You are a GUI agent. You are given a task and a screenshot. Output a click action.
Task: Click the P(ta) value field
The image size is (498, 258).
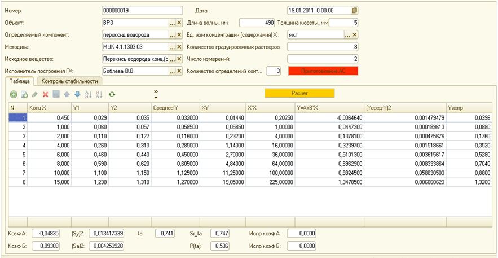click(x=220, y=246)
